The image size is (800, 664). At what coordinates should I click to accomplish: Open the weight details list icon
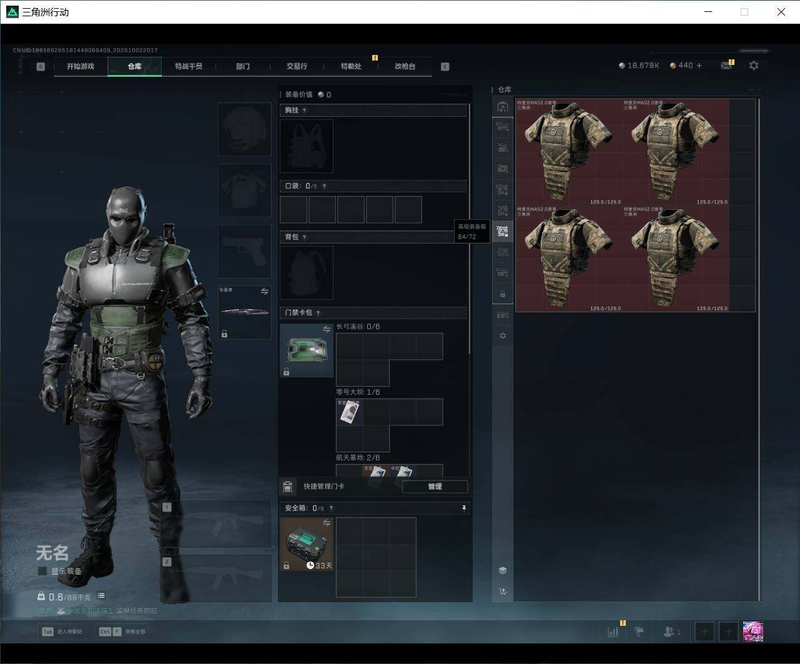click(101, 596)
